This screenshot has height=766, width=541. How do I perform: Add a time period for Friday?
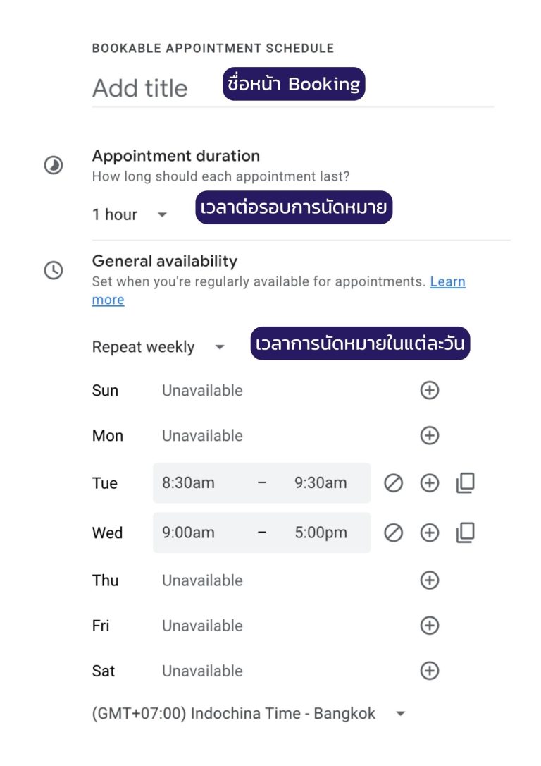[x=429, y=626]
